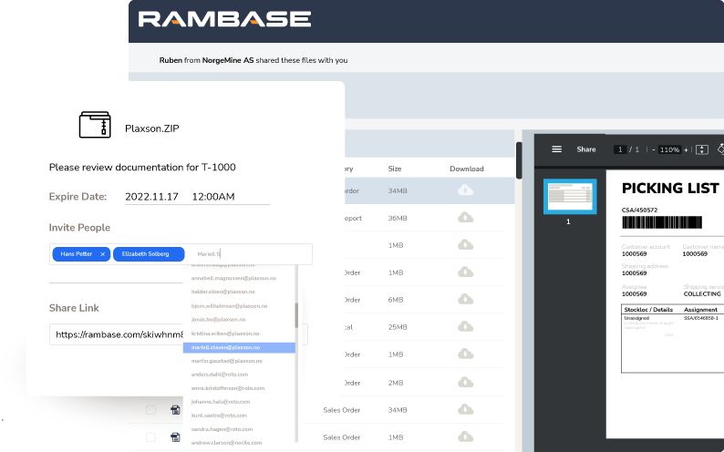724x452 pixels.
Task: Click text 'Please review documentation for T-1000'
Action: (x=142, y=167)
